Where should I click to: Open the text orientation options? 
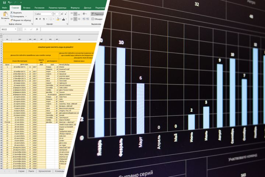coord(85,14)
